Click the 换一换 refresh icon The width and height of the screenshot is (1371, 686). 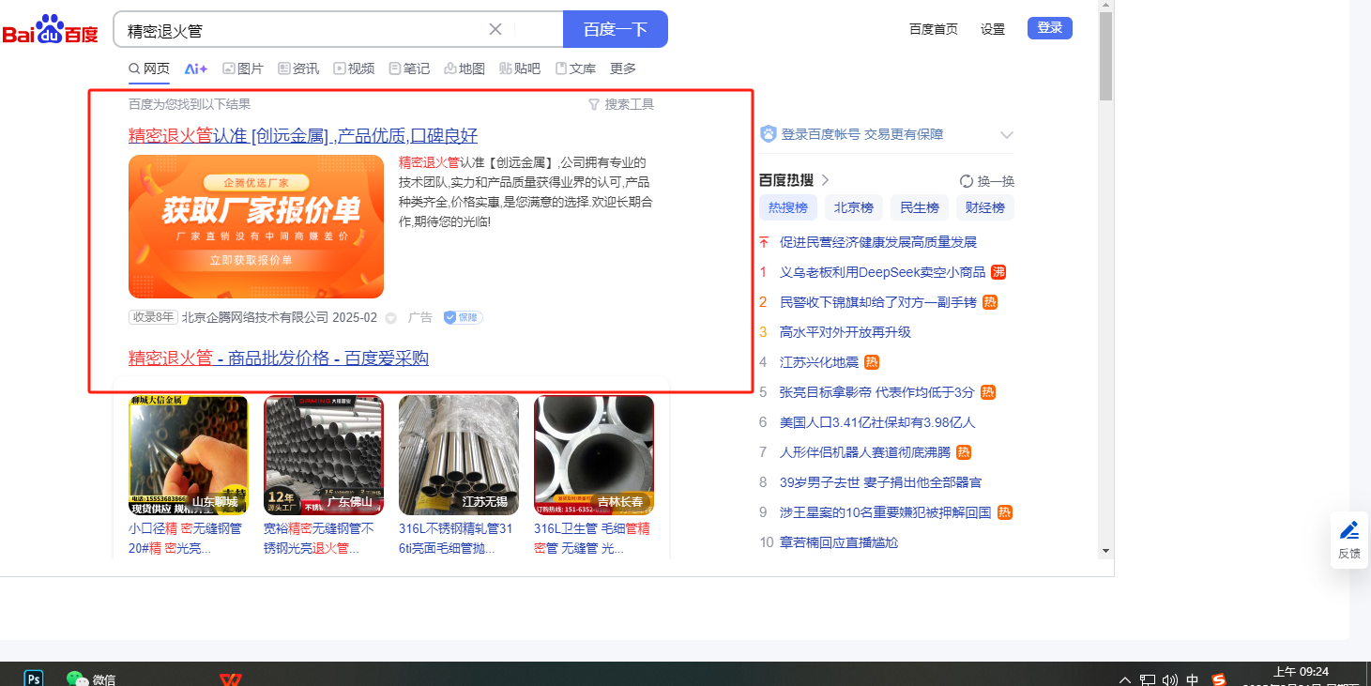966,181
